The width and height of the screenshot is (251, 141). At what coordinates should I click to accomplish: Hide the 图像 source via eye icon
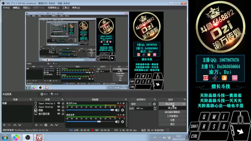coord(59,110)
